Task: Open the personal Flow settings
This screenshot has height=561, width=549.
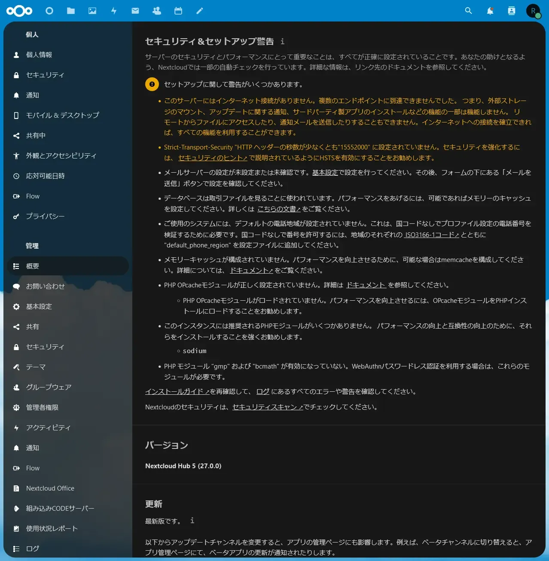Action: tap(68, 196)
